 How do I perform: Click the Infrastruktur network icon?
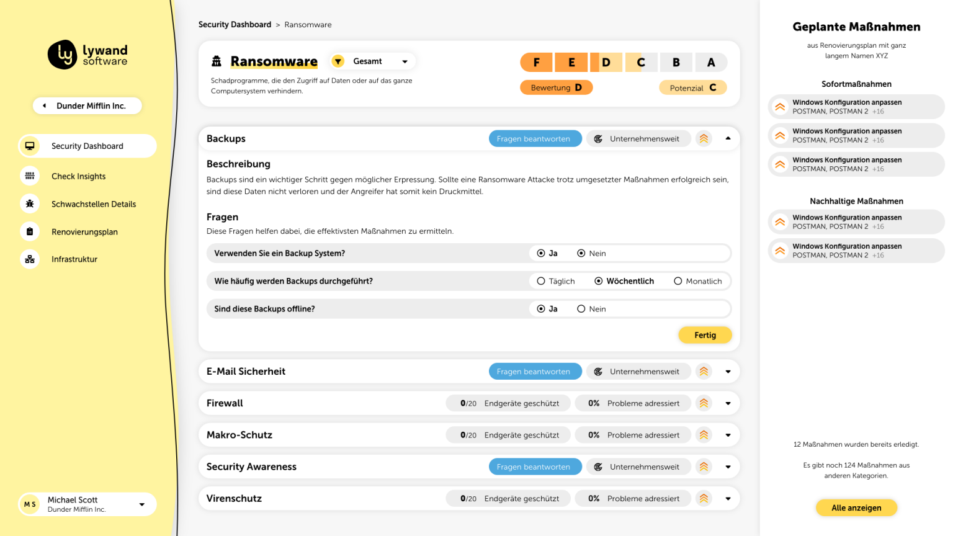click(30, 259)
